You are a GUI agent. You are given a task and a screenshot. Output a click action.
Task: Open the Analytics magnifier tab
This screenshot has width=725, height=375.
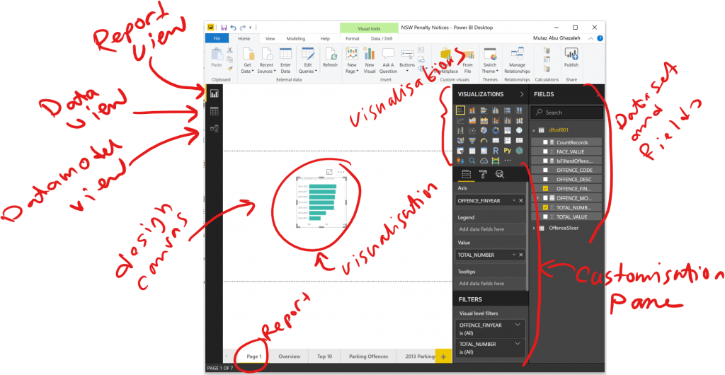click(500, 174)
